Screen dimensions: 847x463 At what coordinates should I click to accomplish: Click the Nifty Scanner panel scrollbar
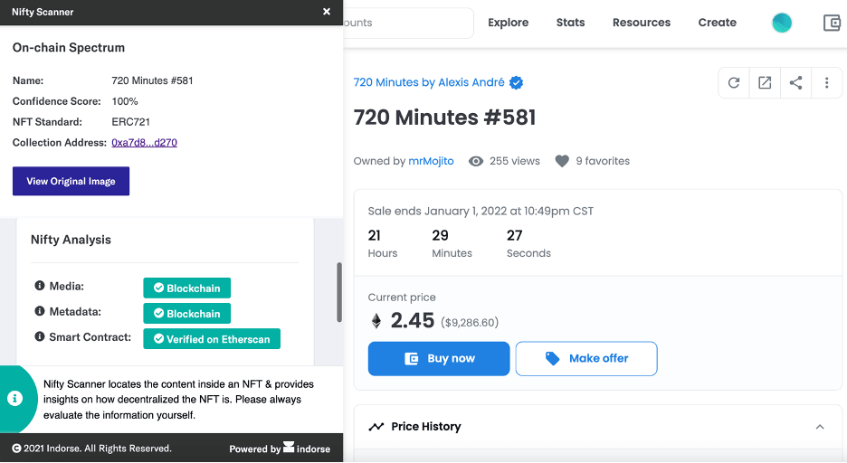coord(339,292)
